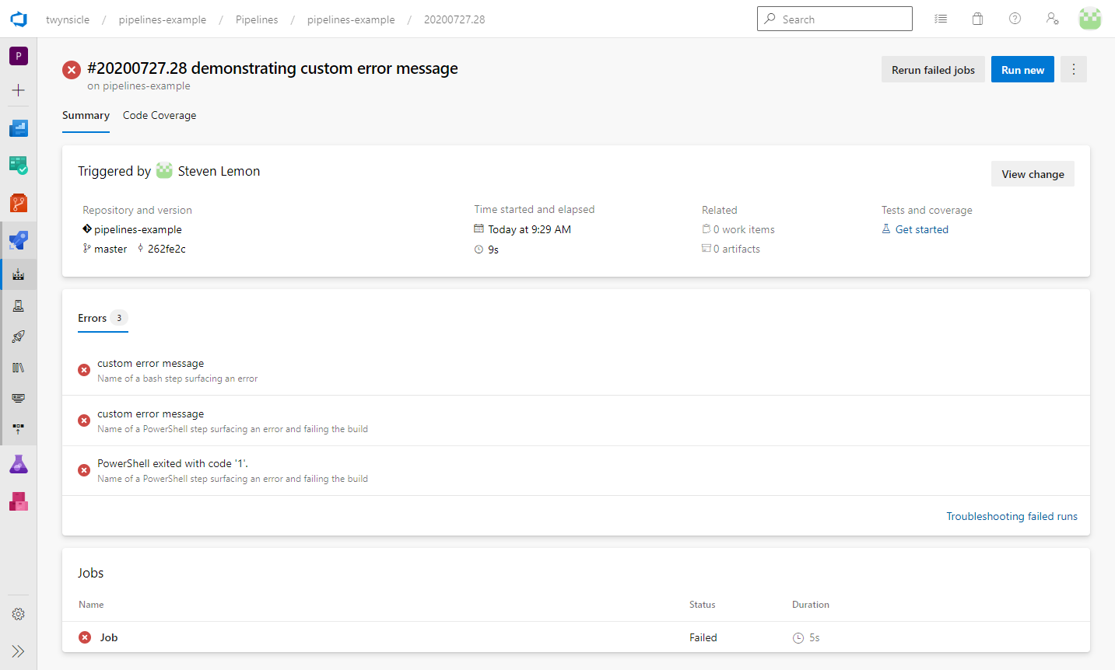This screenshot has width=1115, height=670.
Task: Open Releases rocket icon in sidebar
Action: click(19, 337)
